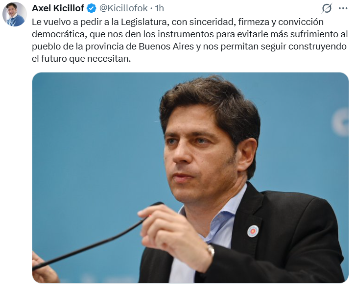Image resolution: width=357 pixels, height=289 pixels.
Task: Open the attached photo of the speaker
Action: point(190,178)
